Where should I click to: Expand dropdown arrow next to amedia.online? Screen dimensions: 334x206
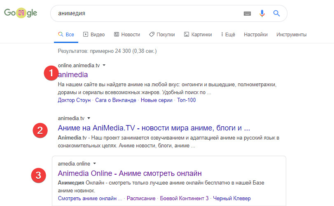click(94, 163)
